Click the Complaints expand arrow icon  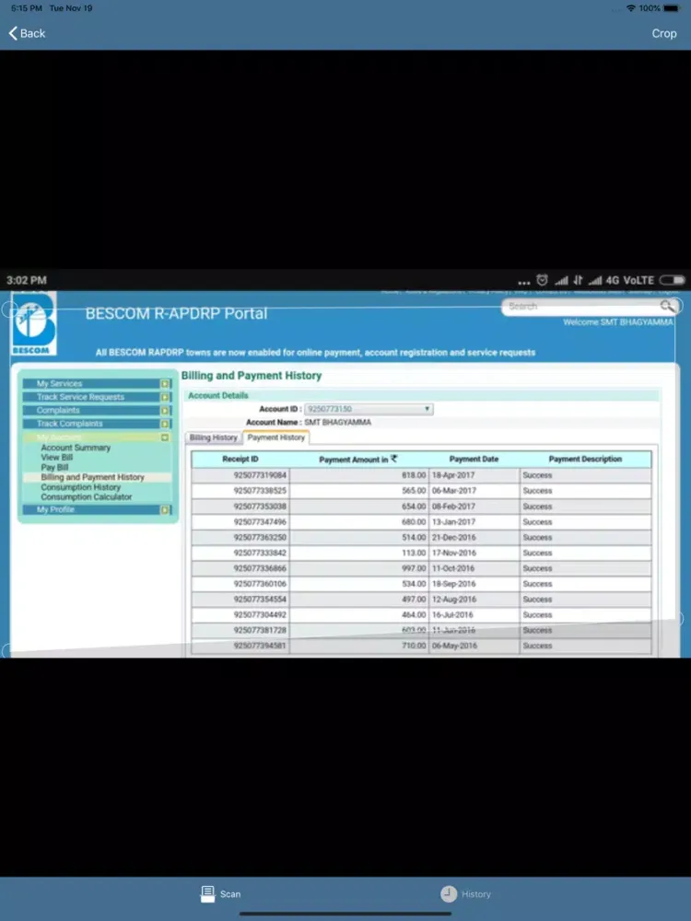click(x=165, y=411)
